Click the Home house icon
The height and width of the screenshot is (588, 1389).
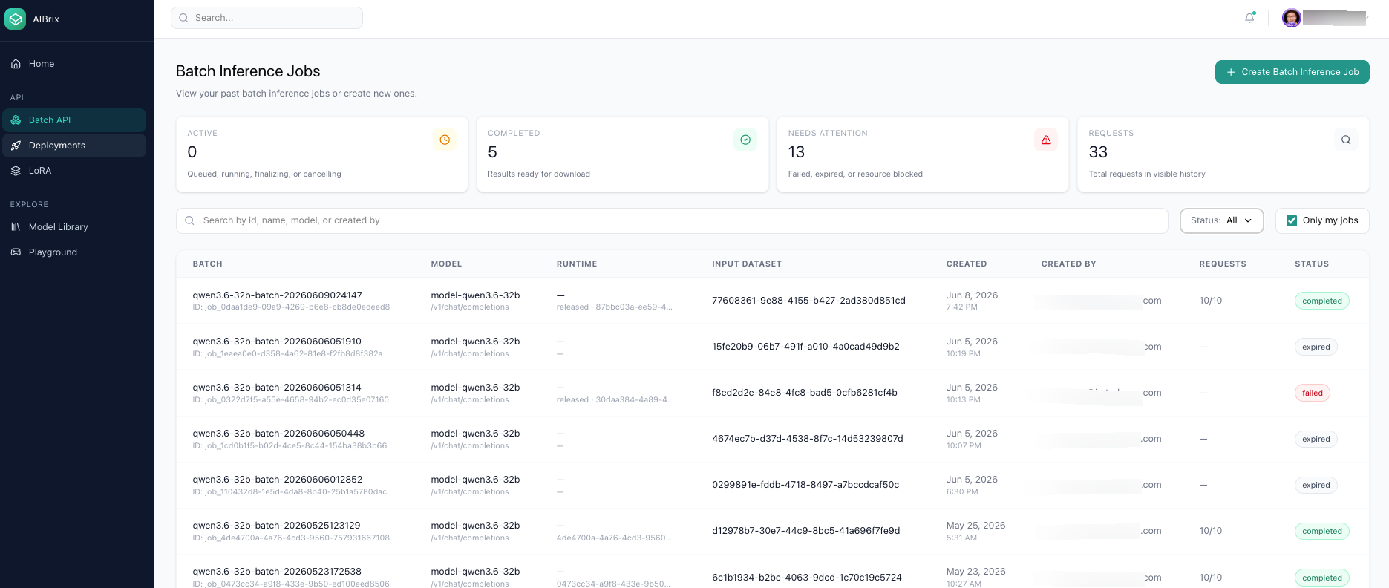(x=16, y=64)
